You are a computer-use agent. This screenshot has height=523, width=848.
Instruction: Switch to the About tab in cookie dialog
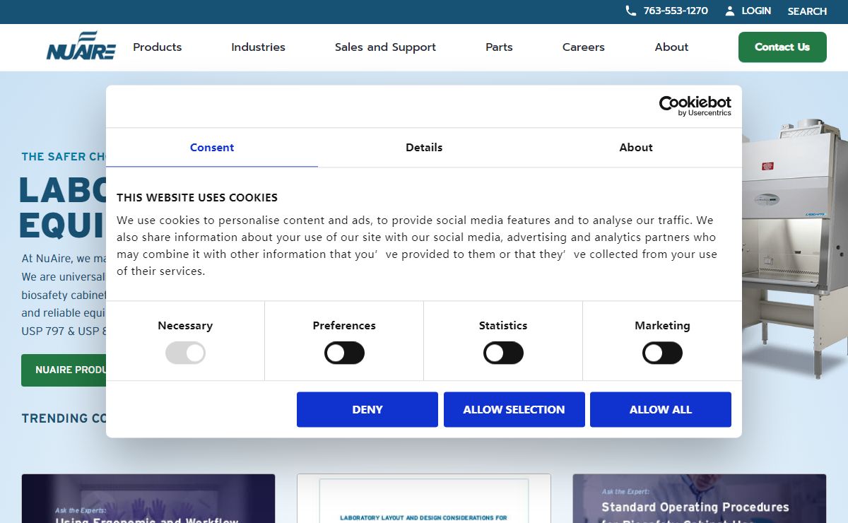636,147
